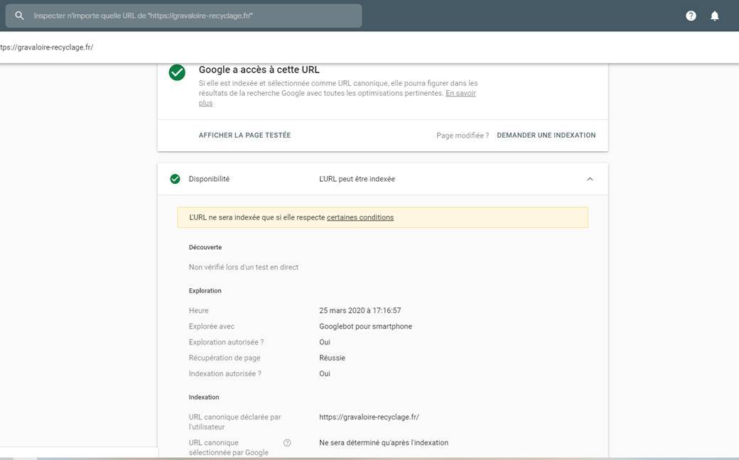This screenshot has height=460, width=739.
Task: Open the "certaines conditions" link
Action: point(360,217)
